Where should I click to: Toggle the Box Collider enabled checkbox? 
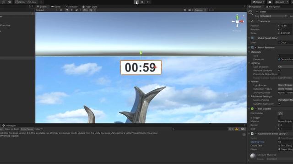click(x=256, y=108)
